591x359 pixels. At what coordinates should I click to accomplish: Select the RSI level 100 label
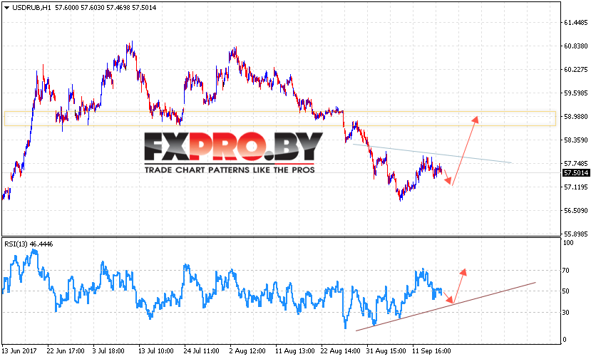pyautogui.click(x=568, y=243)
